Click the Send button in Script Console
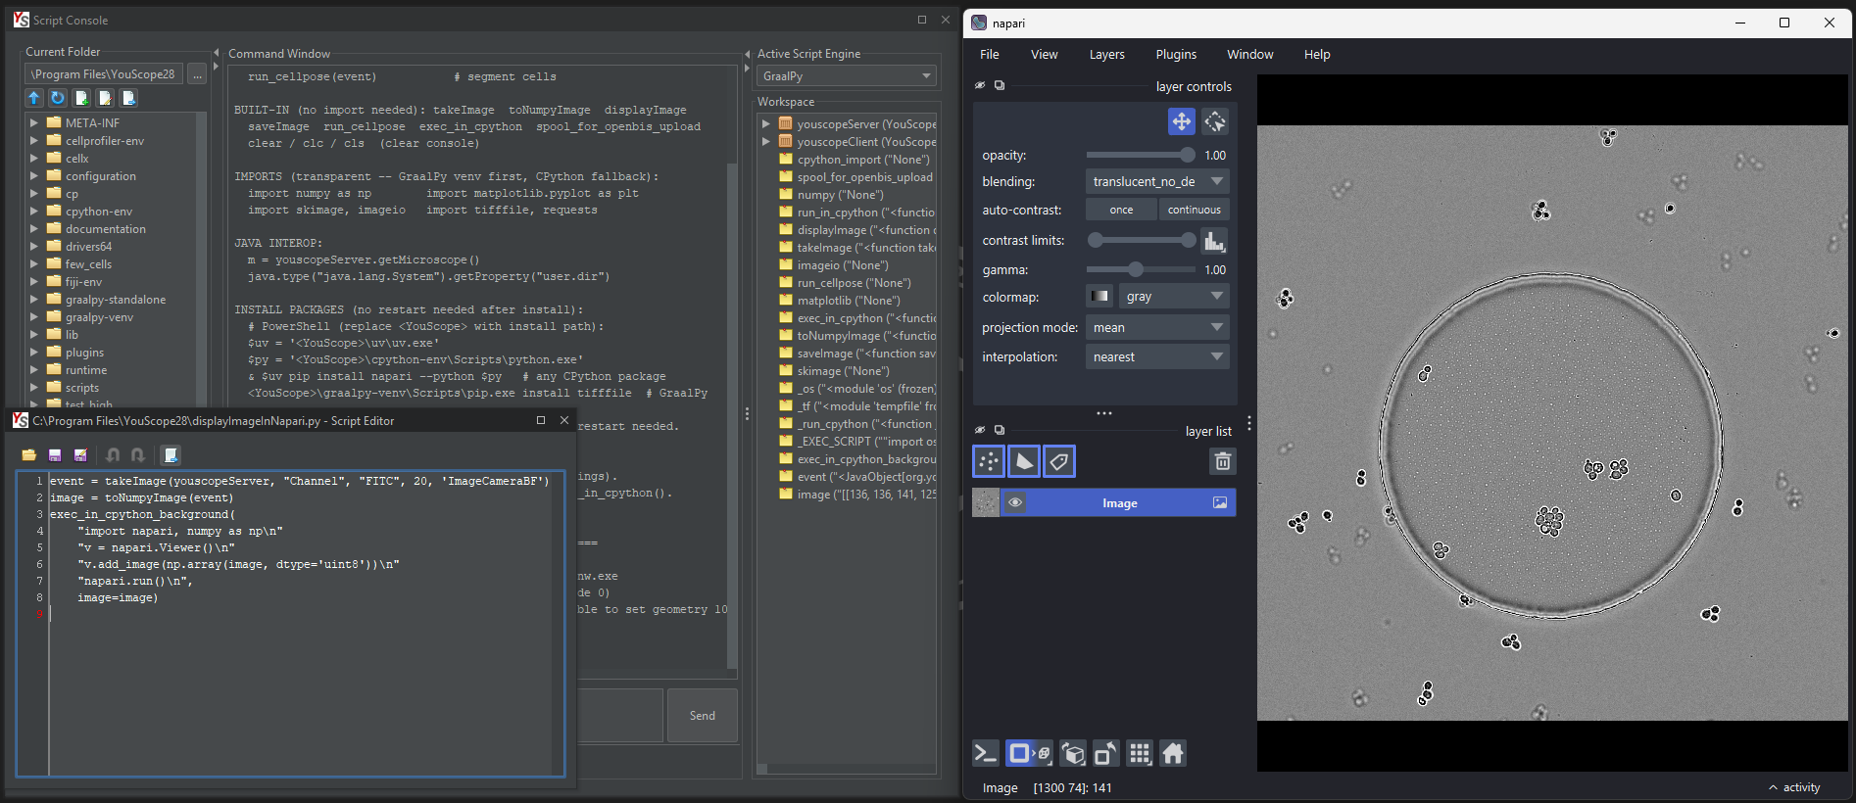The width and height of the screenshot is (1856, 803). pos(703,716)
